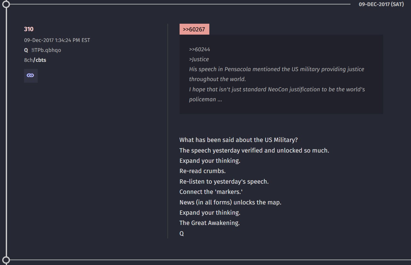Click the >Justice greentext line
The height and width of the screenshot is (265, 411).
[x=199, y=59]
